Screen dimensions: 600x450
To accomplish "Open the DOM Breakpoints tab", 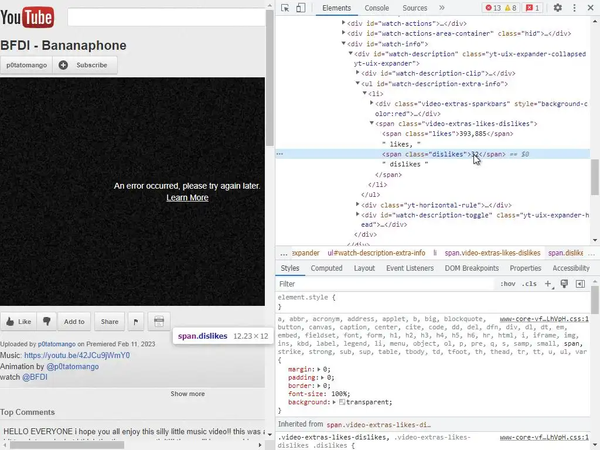I will coord(472,268).
